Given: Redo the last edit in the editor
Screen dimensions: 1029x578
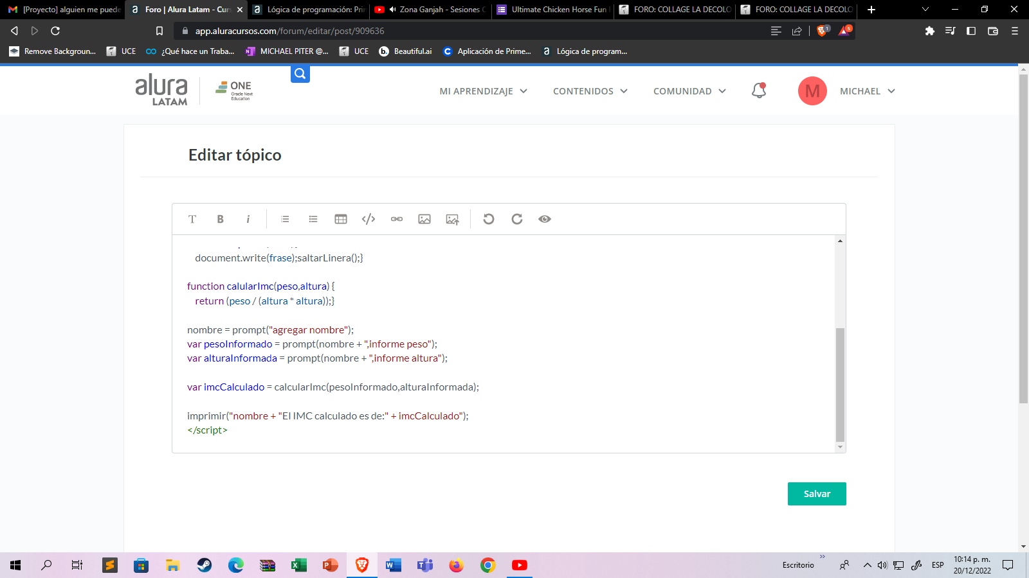Looking at the screenshot, I should [516, 219].
